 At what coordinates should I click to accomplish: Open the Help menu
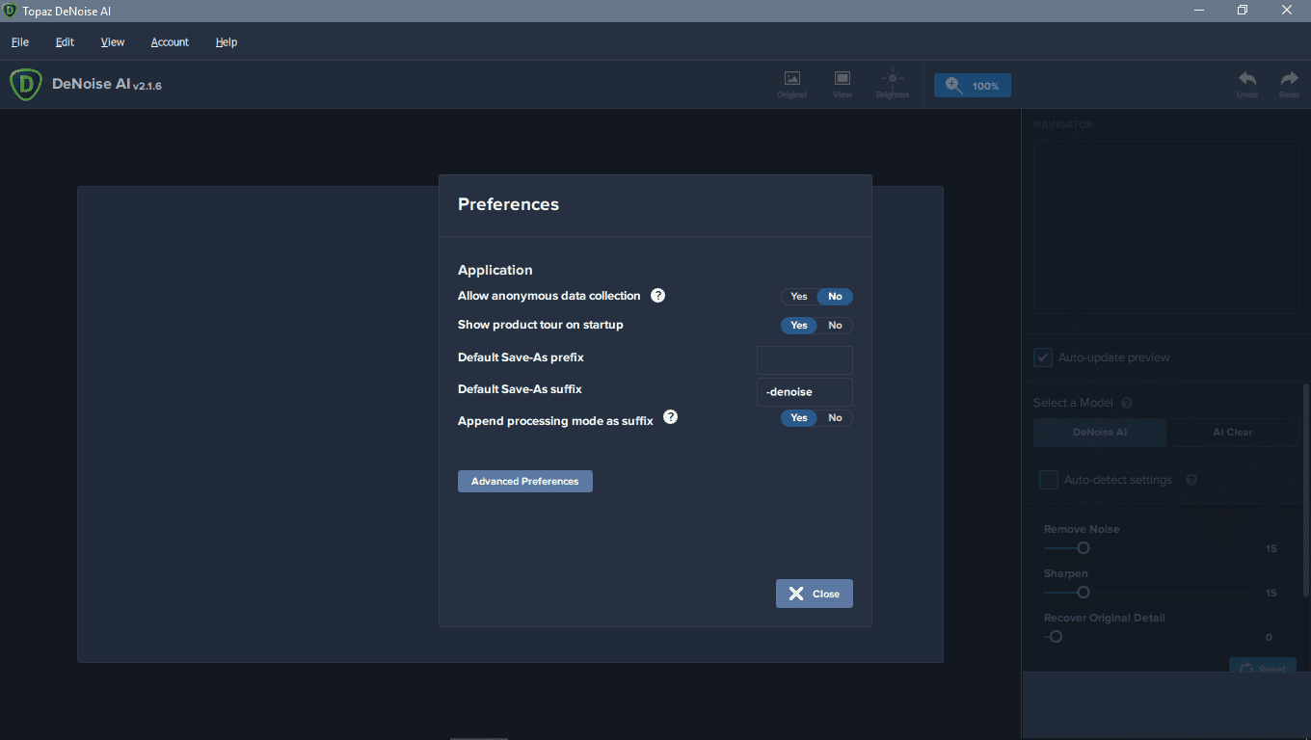tap(227, 42)
